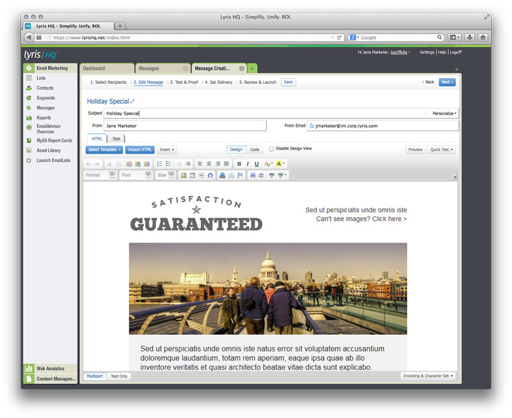The width and height of the screenshot is (512, 418).
Task: Open the Select Template dropdown
Action: click(104, 149)
